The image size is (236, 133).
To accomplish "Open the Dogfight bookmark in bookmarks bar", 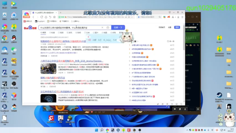I will click(40, 21).
